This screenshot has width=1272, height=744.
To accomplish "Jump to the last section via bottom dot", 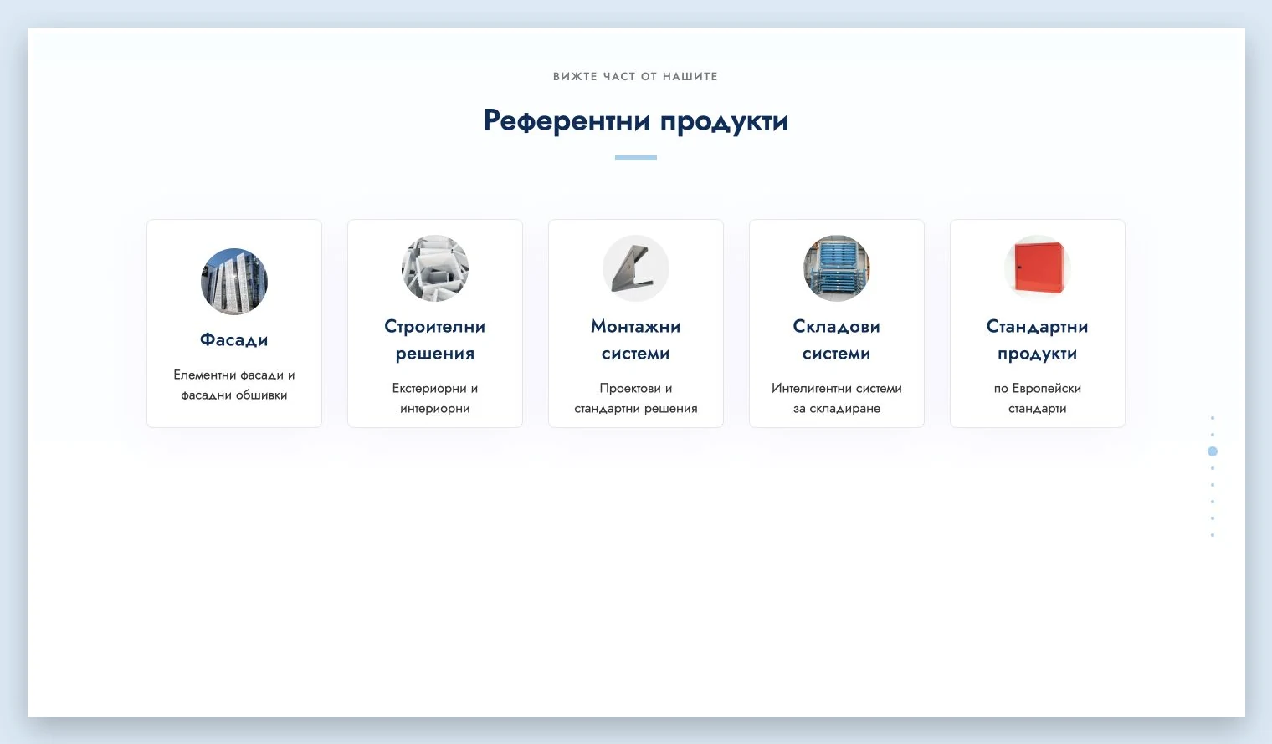I will point(1213,535).
